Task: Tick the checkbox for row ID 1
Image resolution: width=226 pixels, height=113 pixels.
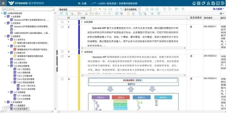Action: 62,22
